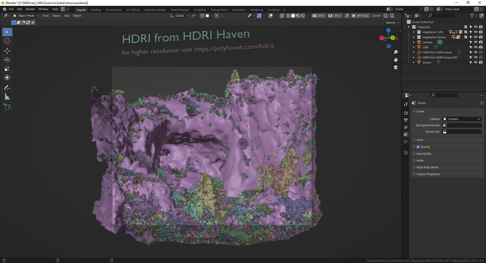Click the AF-C button
Screen dimensions: 486x263
coord(335,16)
